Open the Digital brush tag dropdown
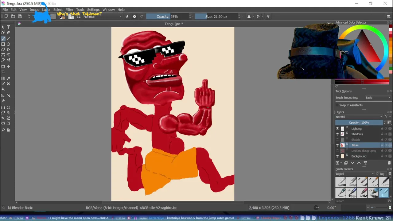This screenshot has width=393, height=221. click(355, 174)
